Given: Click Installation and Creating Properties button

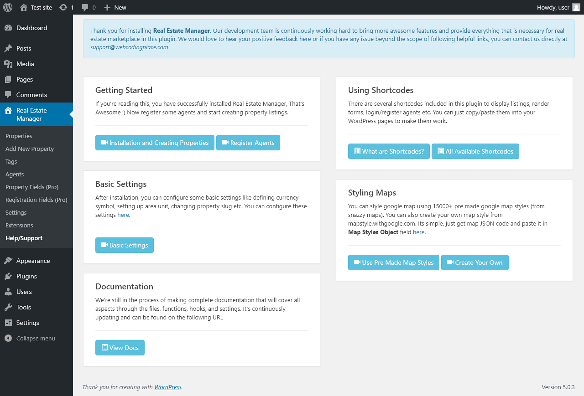Looking at the screenshot, I should [155, 143].
